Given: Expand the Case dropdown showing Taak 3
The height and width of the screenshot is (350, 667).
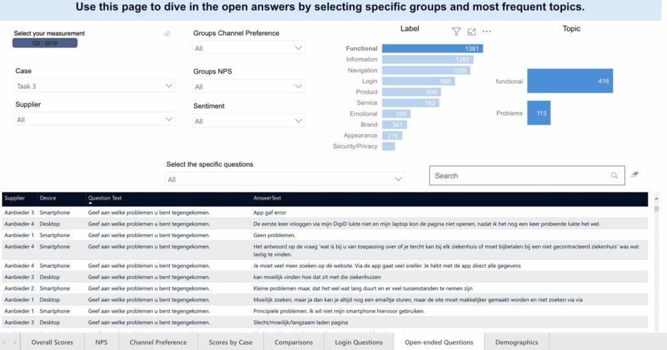Looking at the screenshot, I should click(x=169, y=85).
